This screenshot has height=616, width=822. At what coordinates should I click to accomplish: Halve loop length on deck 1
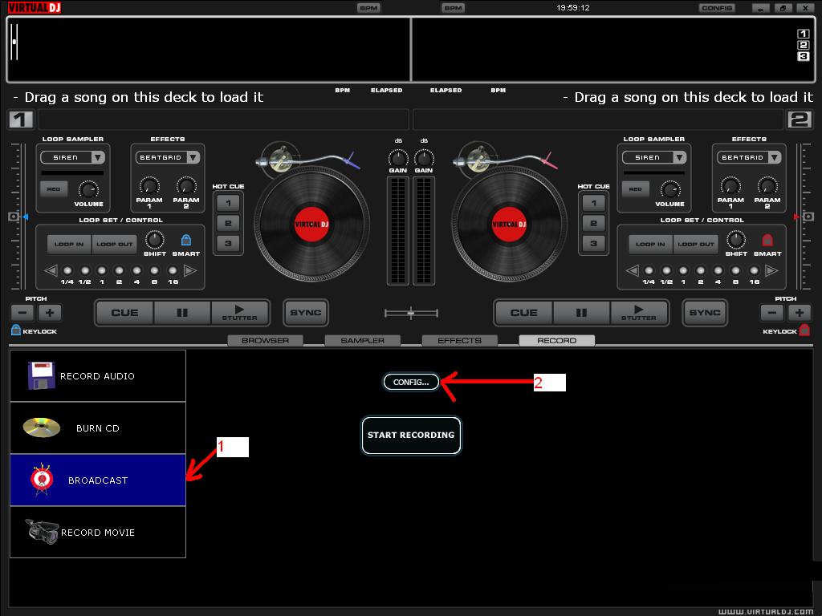tap(51, 271)
